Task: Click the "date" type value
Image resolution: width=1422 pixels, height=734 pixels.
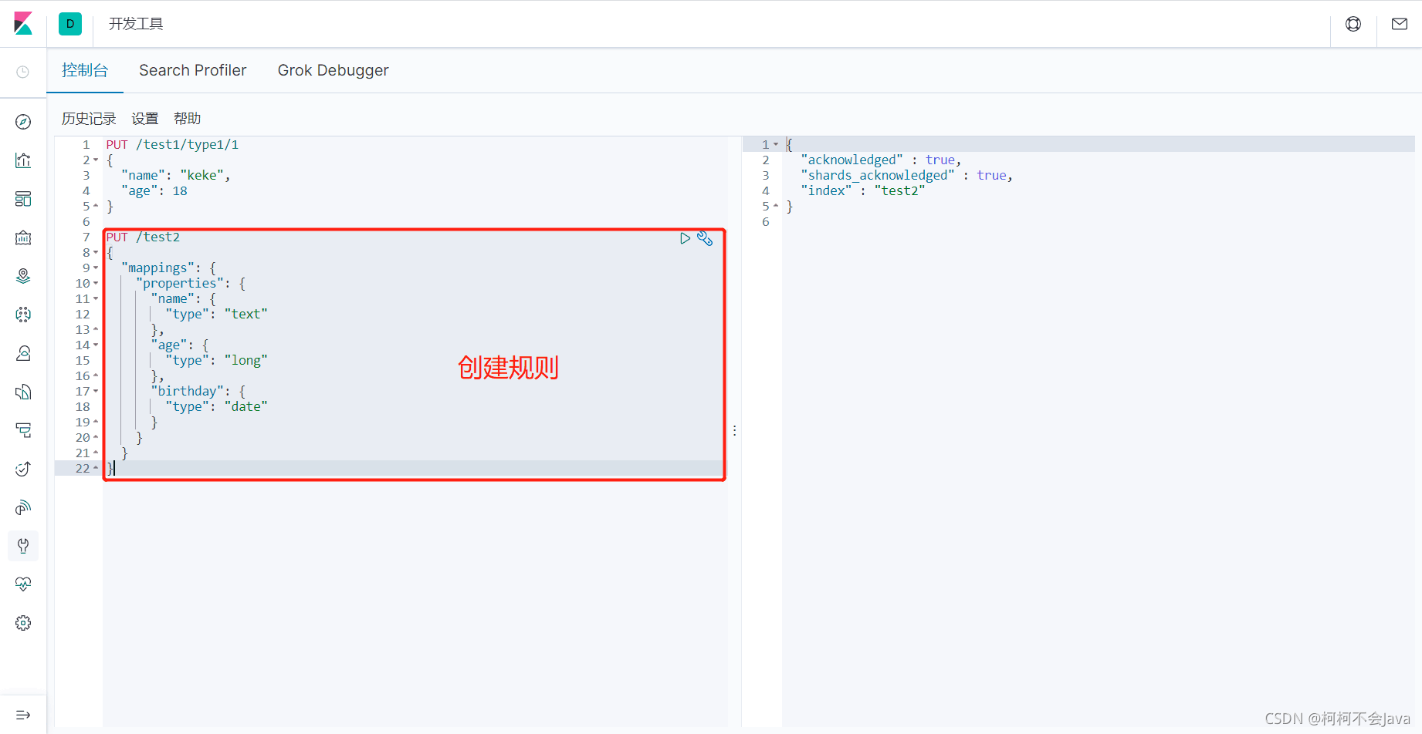Action: 245,407
